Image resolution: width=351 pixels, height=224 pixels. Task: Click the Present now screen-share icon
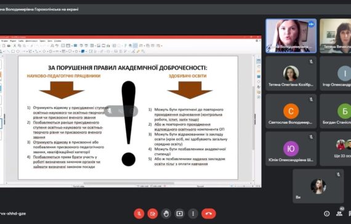pos(180,214)
